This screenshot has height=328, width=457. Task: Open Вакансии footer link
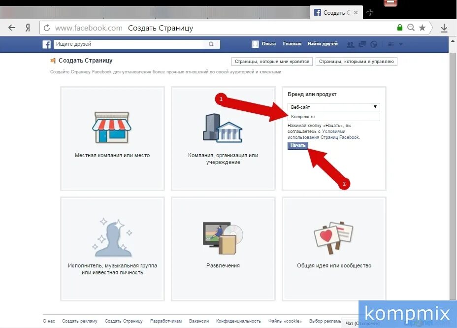(199, 321)
